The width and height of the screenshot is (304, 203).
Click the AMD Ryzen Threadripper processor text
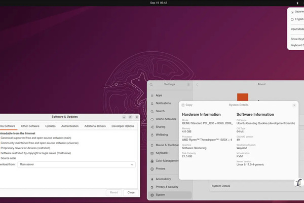tap(207, 140)
